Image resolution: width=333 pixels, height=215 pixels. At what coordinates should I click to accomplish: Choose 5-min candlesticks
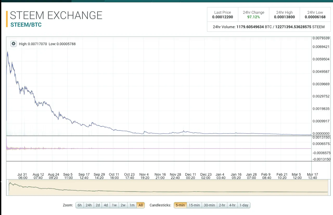click(x=180, y=205)
